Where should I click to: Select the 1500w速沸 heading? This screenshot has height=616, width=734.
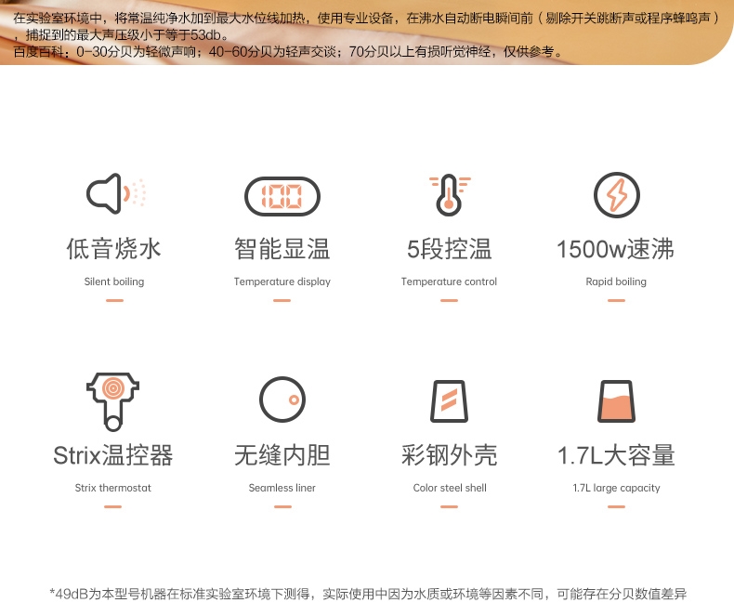point(616,249)
